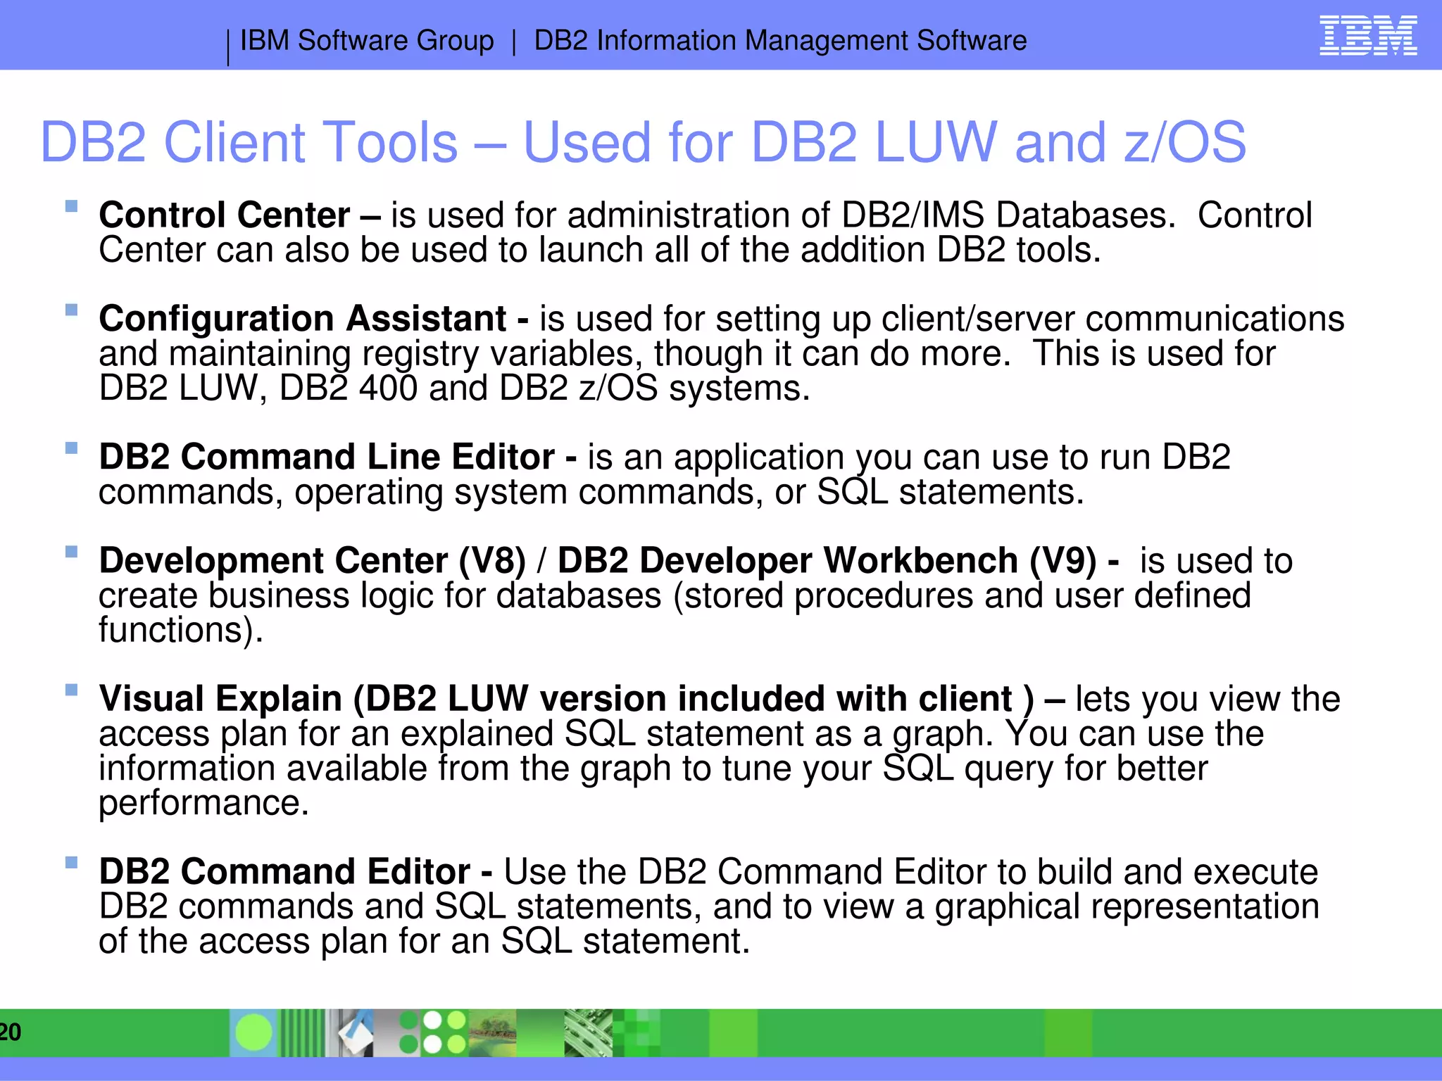The width and height of the screenshot is (1442, 1081).
Task: Click the green circle image in the footer strip
Action: 253,1032
